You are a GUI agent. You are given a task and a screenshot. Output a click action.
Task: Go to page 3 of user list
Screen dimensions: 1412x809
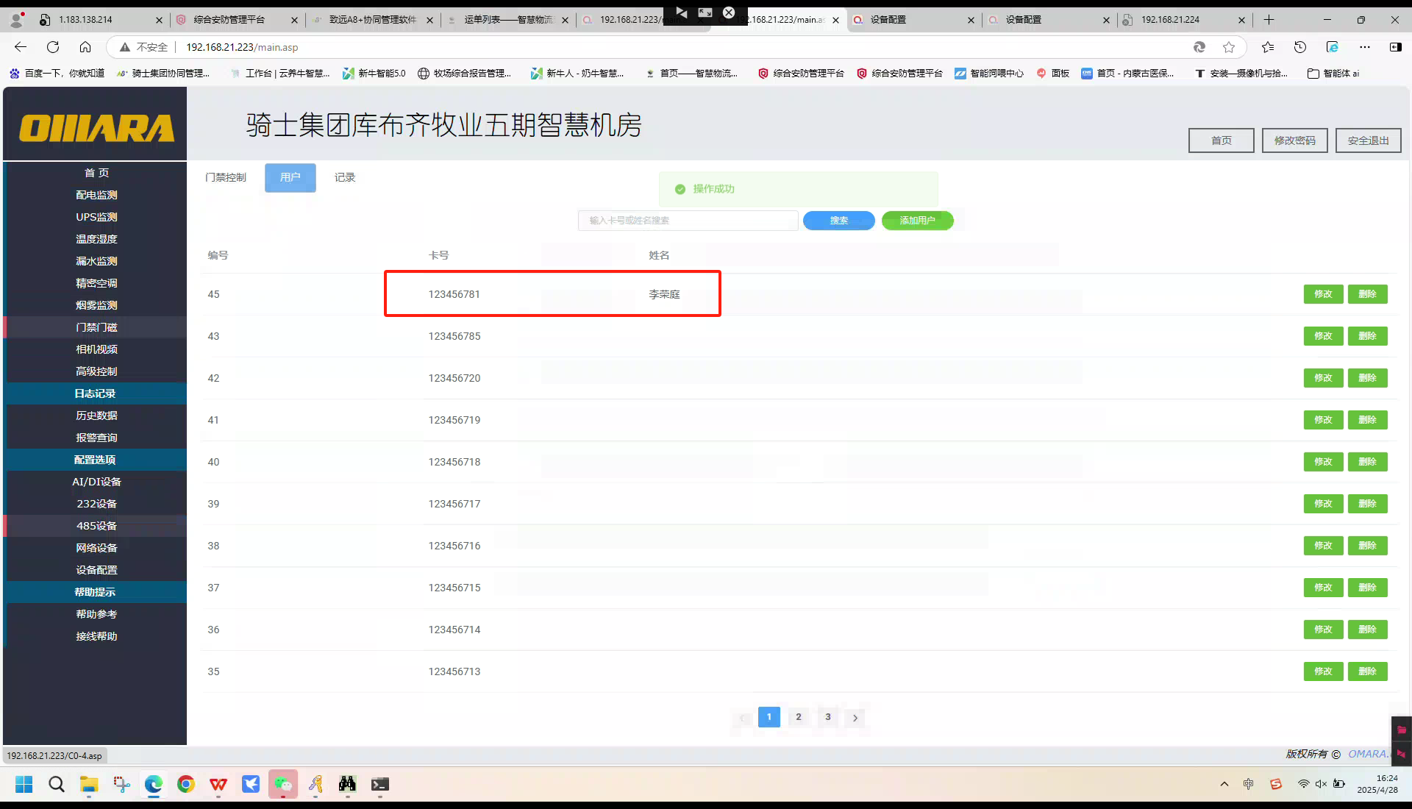click(828, 717)
